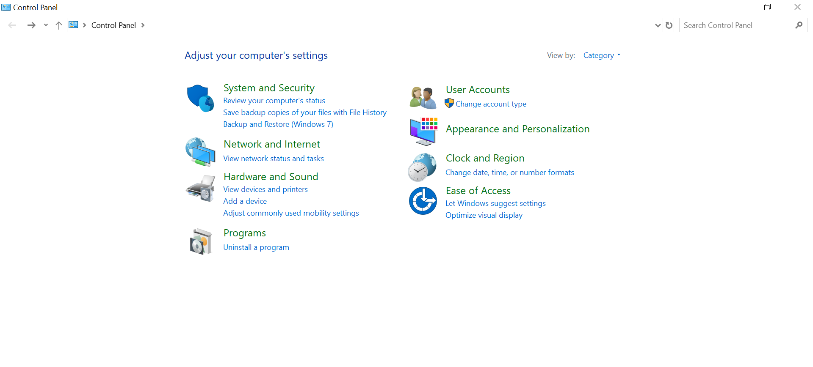Click the Uninstall a program link
The width and height of the screenshot is (813, 367).
click(256, 247)
